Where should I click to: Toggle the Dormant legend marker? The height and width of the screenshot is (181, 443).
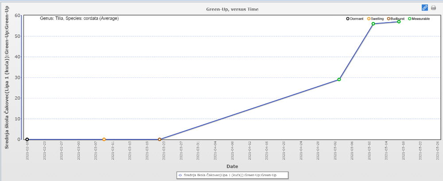[348, 19]
